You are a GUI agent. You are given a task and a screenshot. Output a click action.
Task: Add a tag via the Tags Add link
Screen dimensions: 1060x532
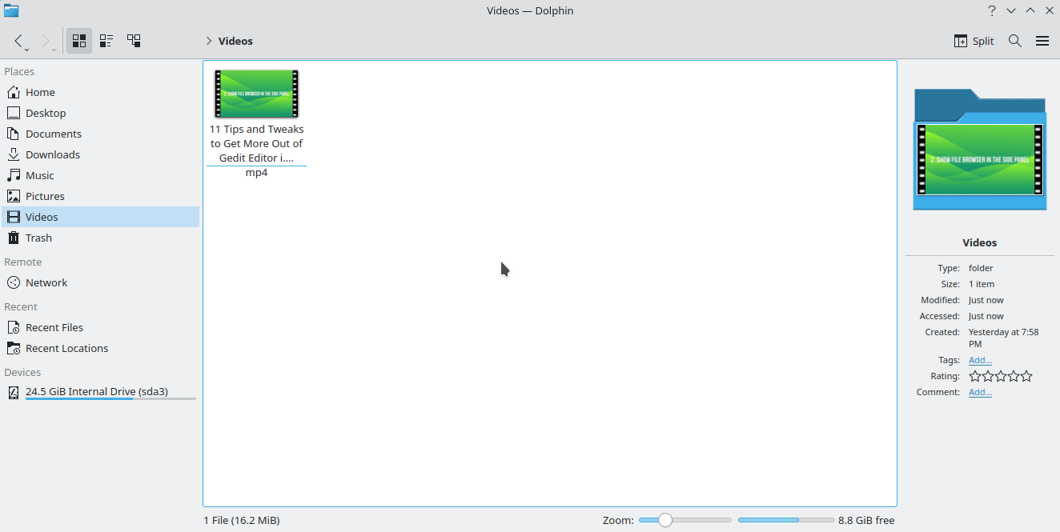click(980, 360)
